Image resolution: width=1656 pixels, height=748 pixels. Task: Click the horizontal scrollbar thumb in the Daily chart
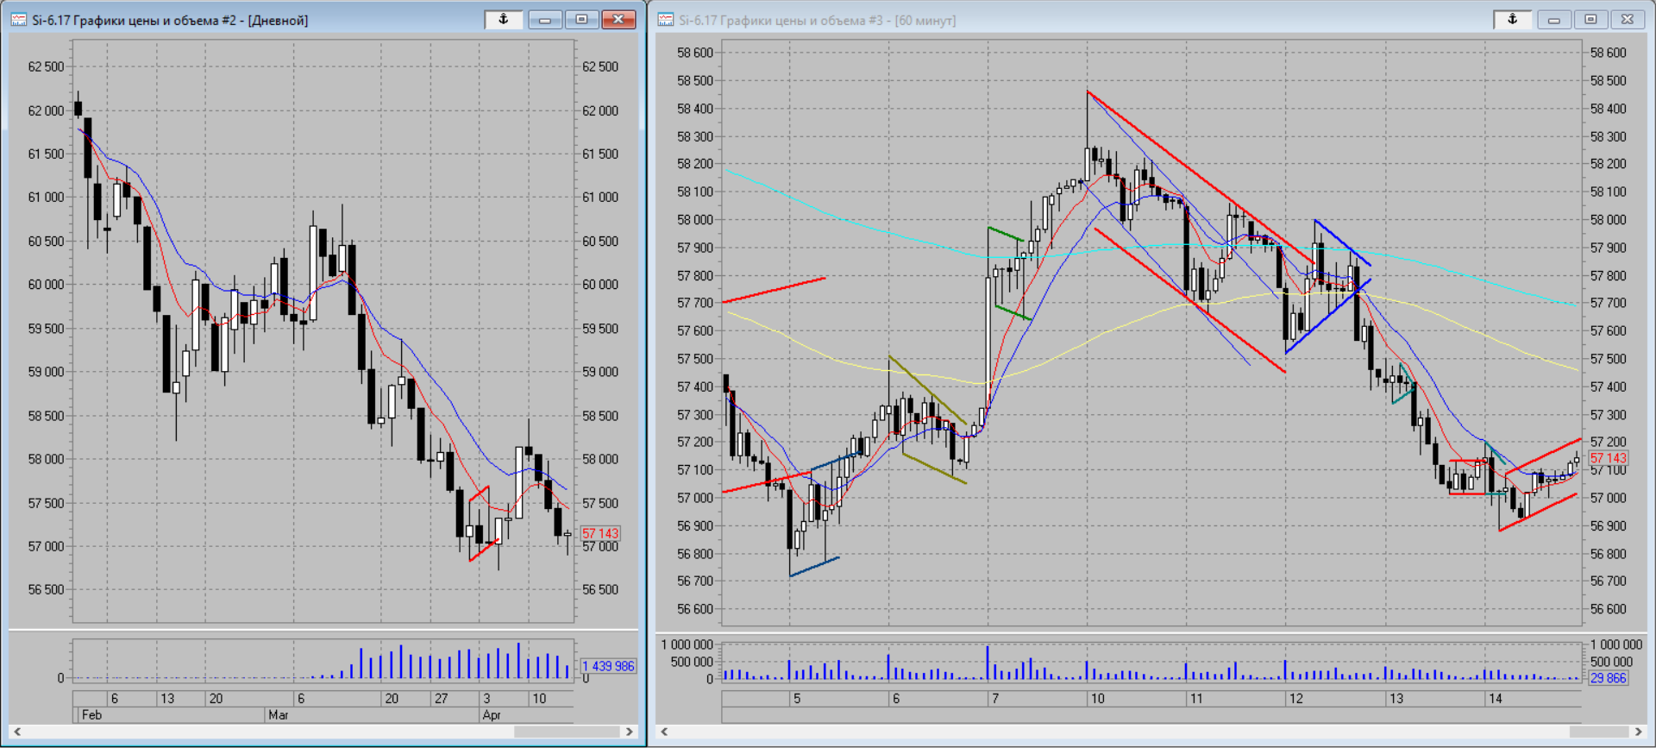coord(567,732)
